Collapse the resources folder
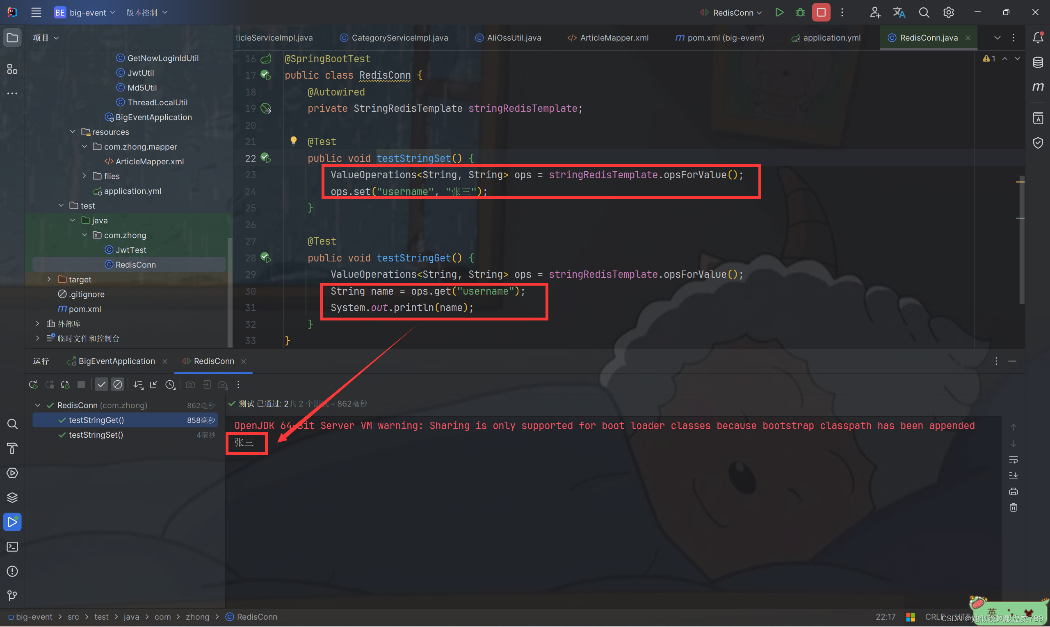 point(73,132)
